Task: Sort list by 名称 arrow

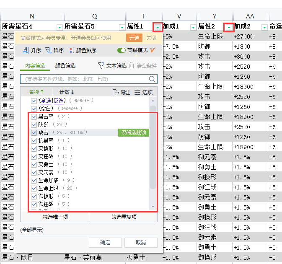Action: coord(42,92)
